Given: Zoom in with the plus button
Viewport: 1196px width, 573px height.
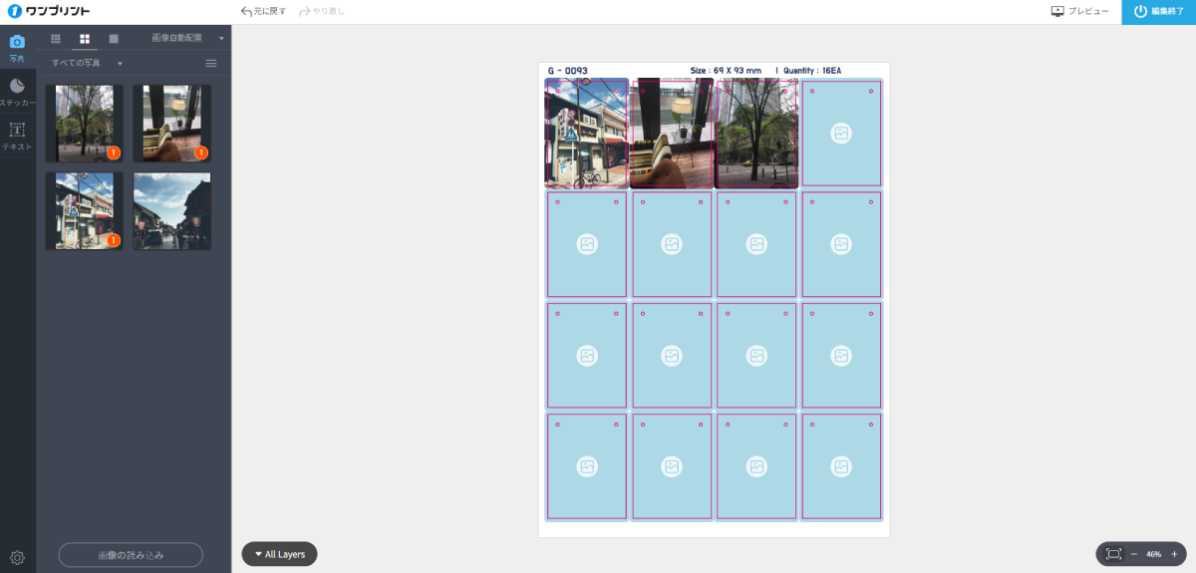Looking at the screenshot, I should tap(1174, 554).
